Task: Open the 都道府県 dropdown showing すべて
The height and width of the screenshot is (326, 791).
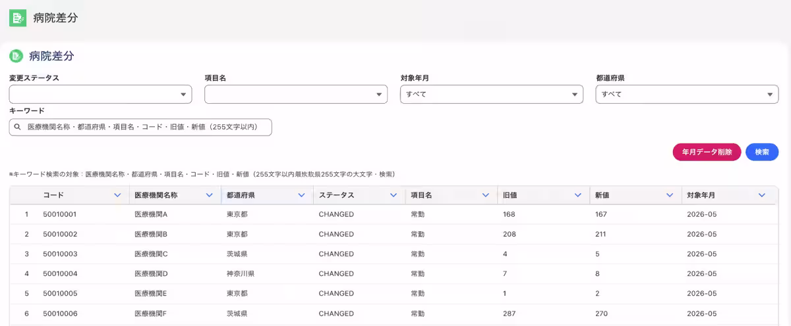Action: (687, 94)
